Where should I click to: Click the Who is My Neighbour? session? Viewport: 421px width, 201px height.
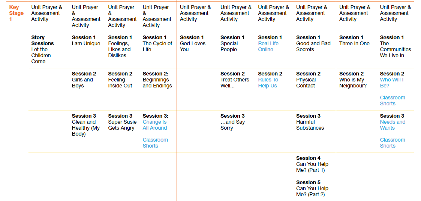353,80
